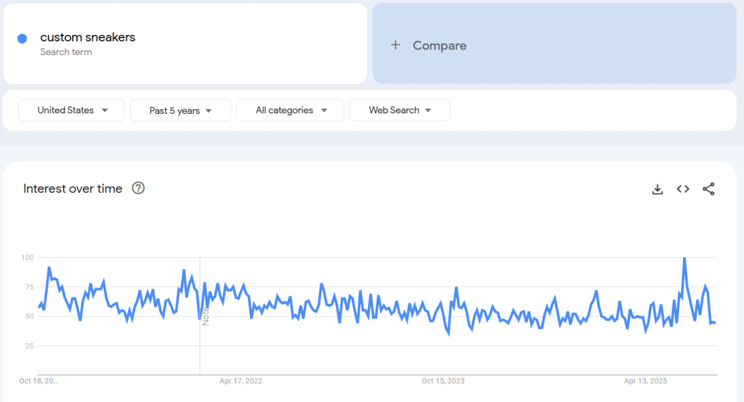
Task: Open the embed code icon for the chart
Action: click(x=683, y=189)
